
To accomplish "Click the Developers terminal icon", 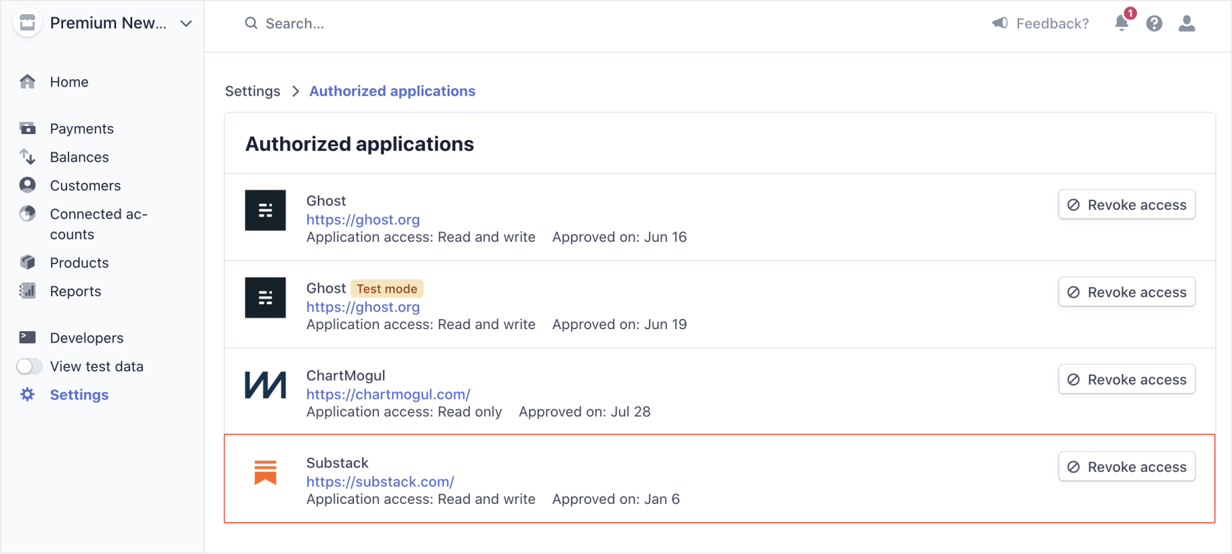I will [27, 337].
